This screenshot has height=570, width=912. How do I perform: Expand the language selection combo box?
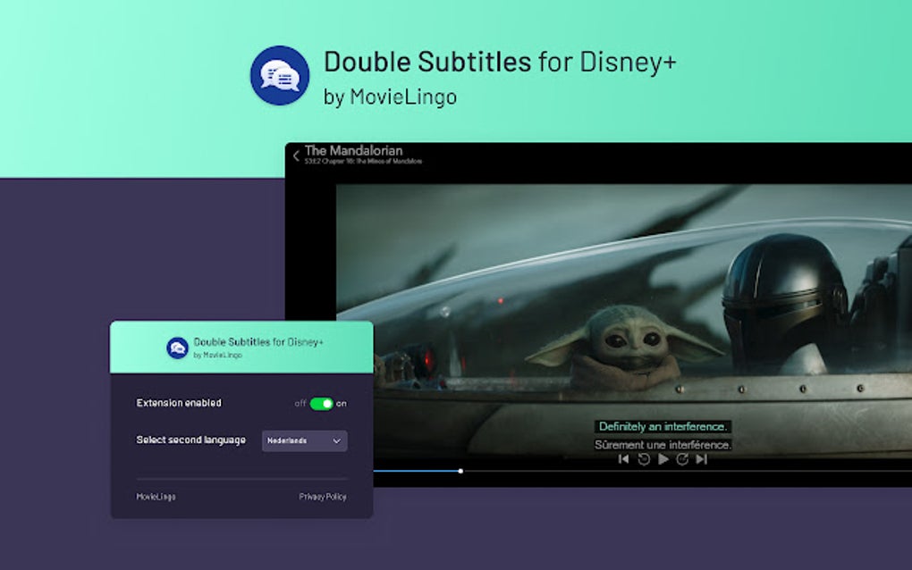coord(304,441)
